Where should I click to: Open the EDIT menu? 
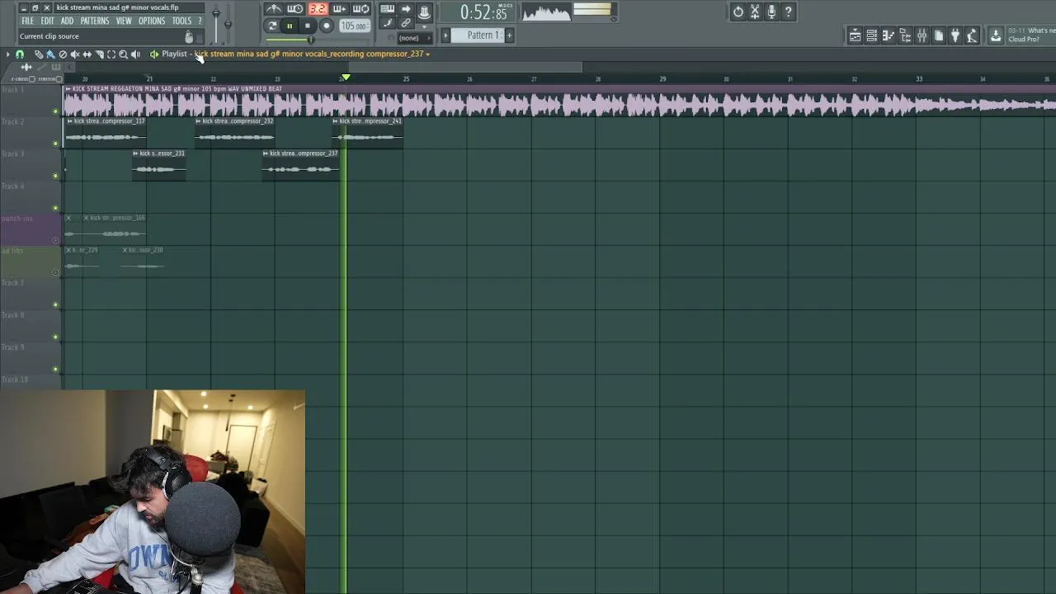tap(47, 21)
